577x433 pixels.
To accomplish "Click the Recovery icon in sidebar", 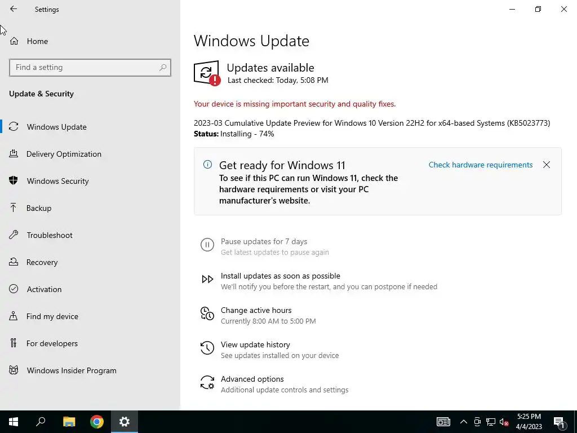I will 14,262.
